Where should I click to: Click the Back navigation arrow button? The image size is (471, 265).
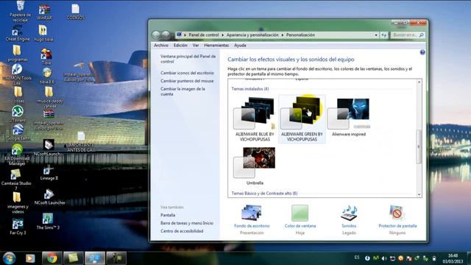156,35
